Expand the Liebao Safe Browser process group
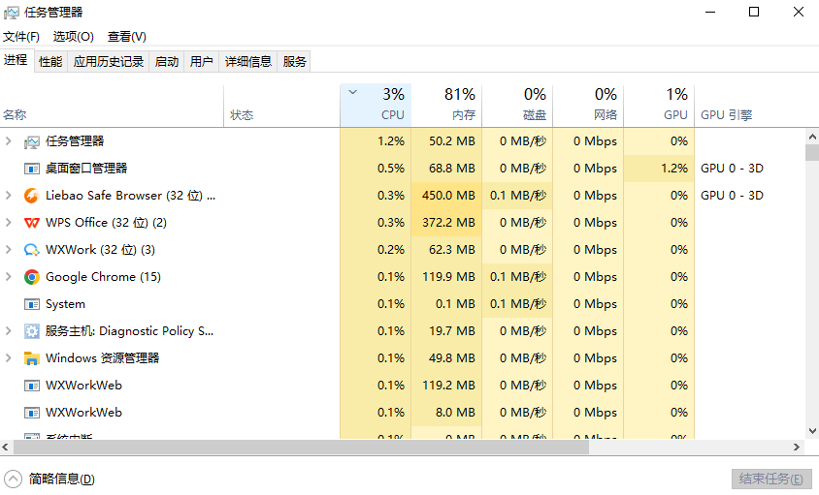The width and height of the screenshot is (819, 495). tap(9, 196)
